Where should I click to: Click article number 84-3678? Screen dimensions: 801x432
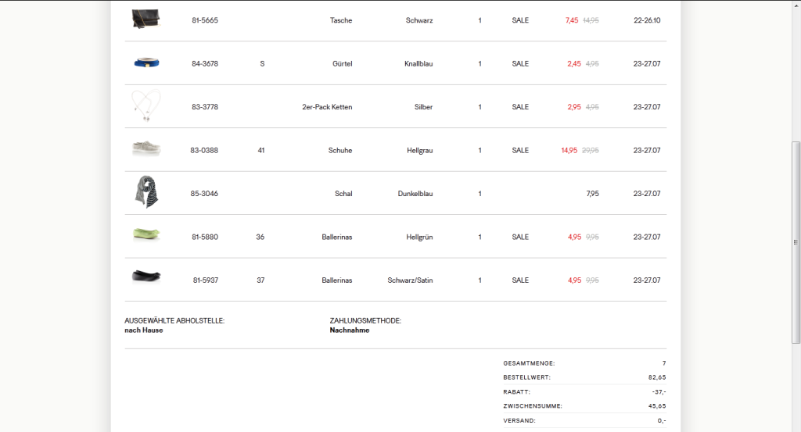tap(205, 64)
